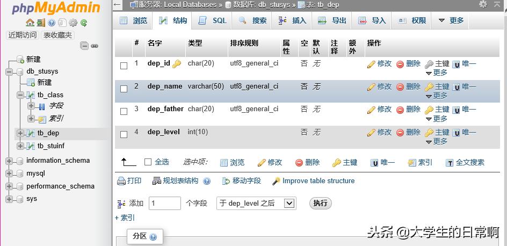507x246 pixels.
Task: Open the documentation help icon
Action: coord(52,23)
